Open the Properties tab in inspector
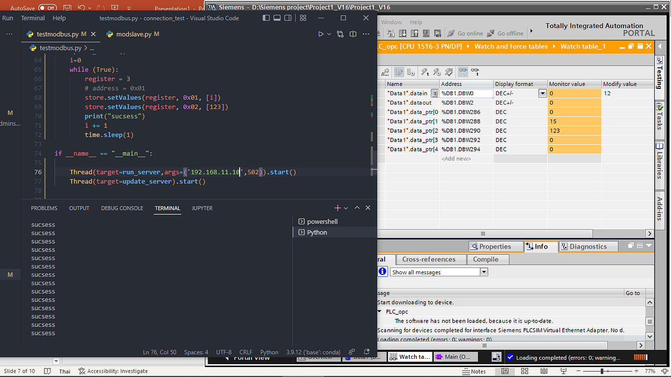This screenshot has height=377, width=671. coord(496,246)
